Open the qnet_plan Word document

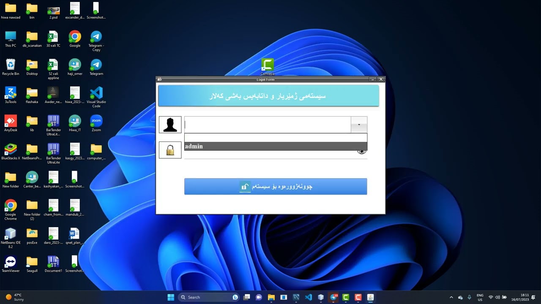75,236
